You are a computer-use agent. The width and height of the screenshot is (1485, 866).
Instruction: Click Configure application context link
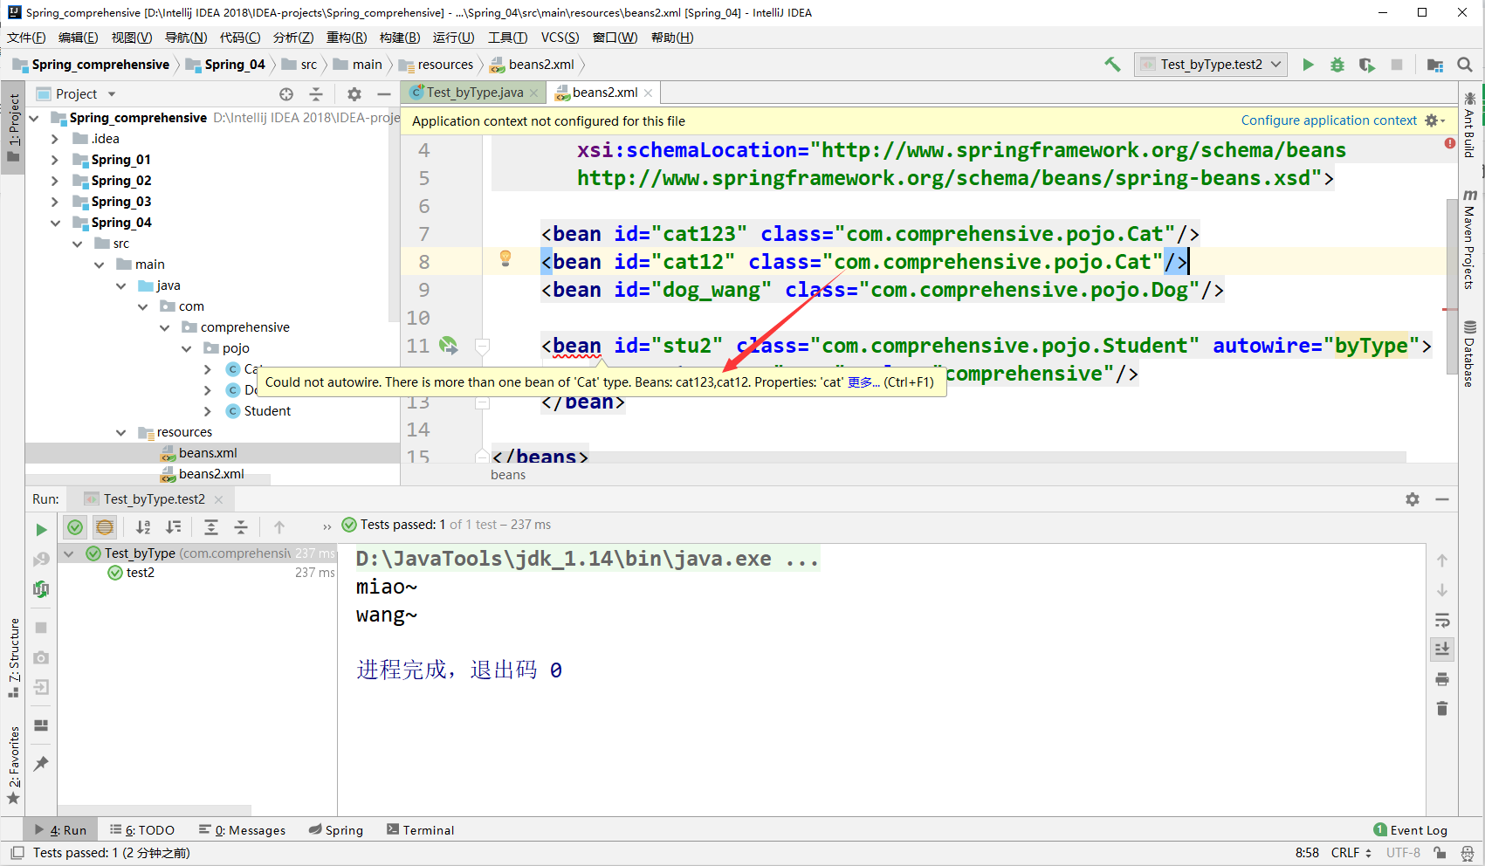click(1329, 120)
